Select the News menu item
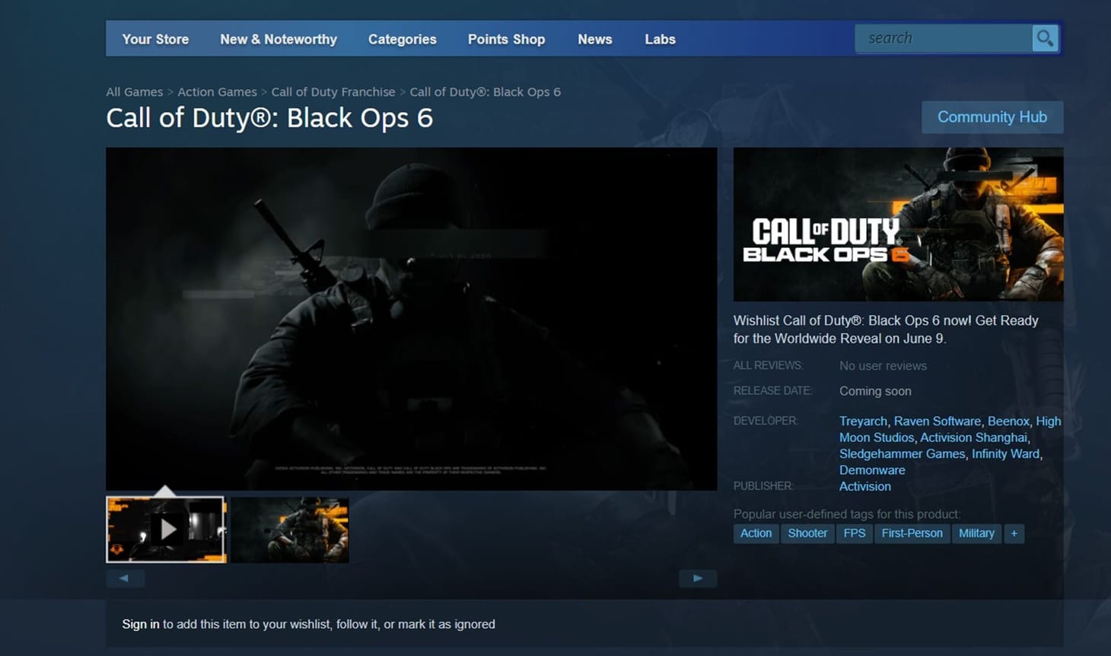Viewport: 1111px width, 656px height. (594, 39)
